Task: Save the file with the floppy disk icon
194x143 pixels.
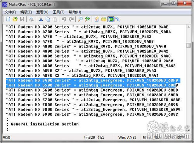Action: (22, 19)
